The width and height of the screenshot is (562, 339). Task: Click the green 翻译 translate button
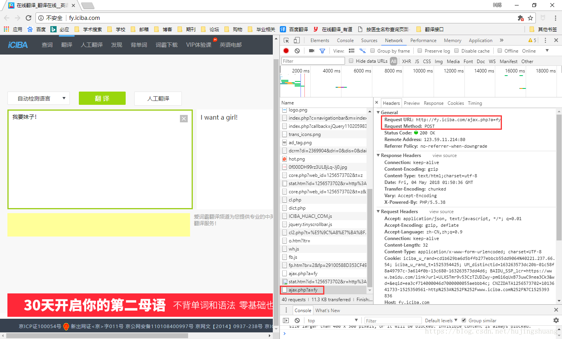pyautogui.click(x=102, y=98)
